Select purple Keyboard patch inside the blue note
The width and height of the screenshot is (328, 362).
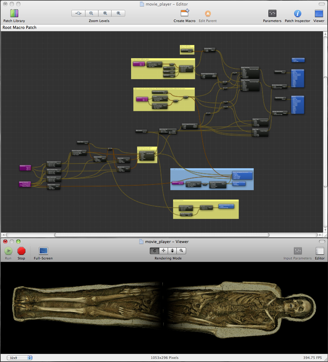click(178, 183)
